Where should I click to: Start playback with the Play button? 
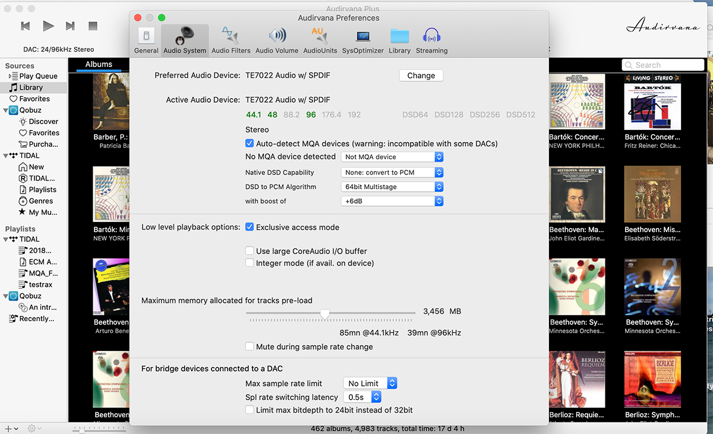point(49,26)
